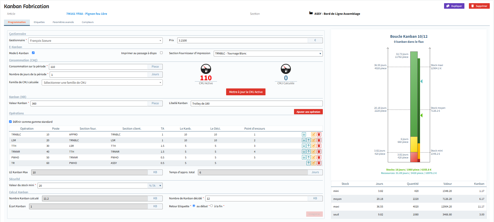Move the LSR operation up
This screenshot has height=222, width=494.
[x=309, y=140]
